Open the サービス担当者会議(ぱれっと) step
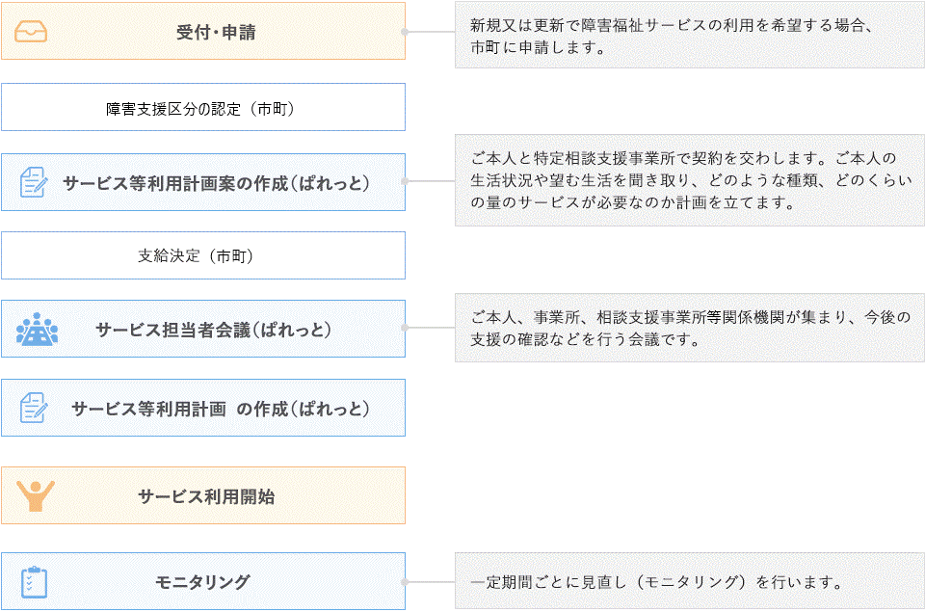Viewport: 925px width, 612px height. [x=203, y=329]
